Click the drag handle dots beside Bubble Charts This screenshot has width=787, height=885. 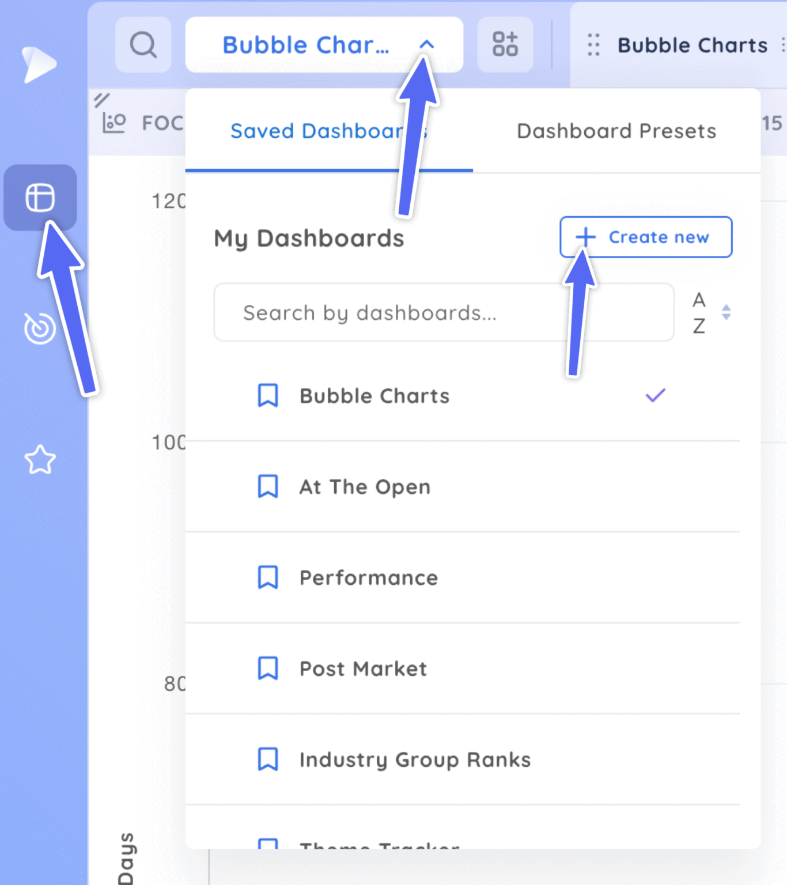pyautogui.click(x=593, y=45)
